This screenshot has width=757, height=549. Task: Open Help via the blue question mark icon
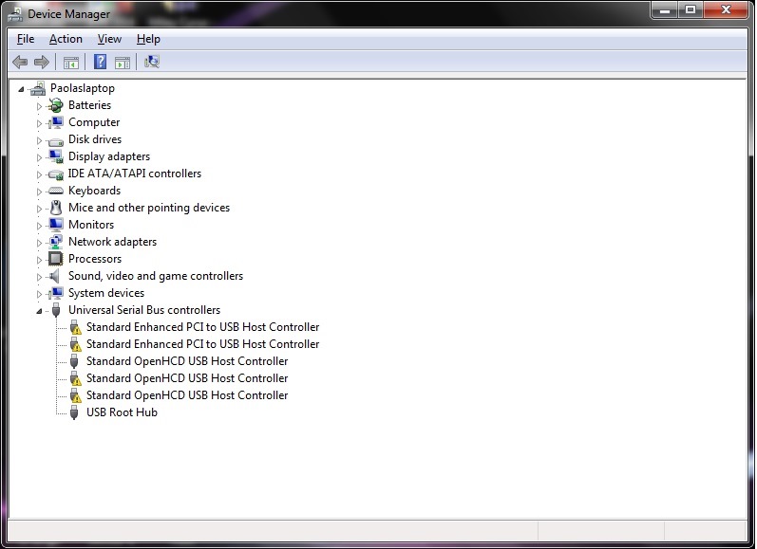click(100, 62)
